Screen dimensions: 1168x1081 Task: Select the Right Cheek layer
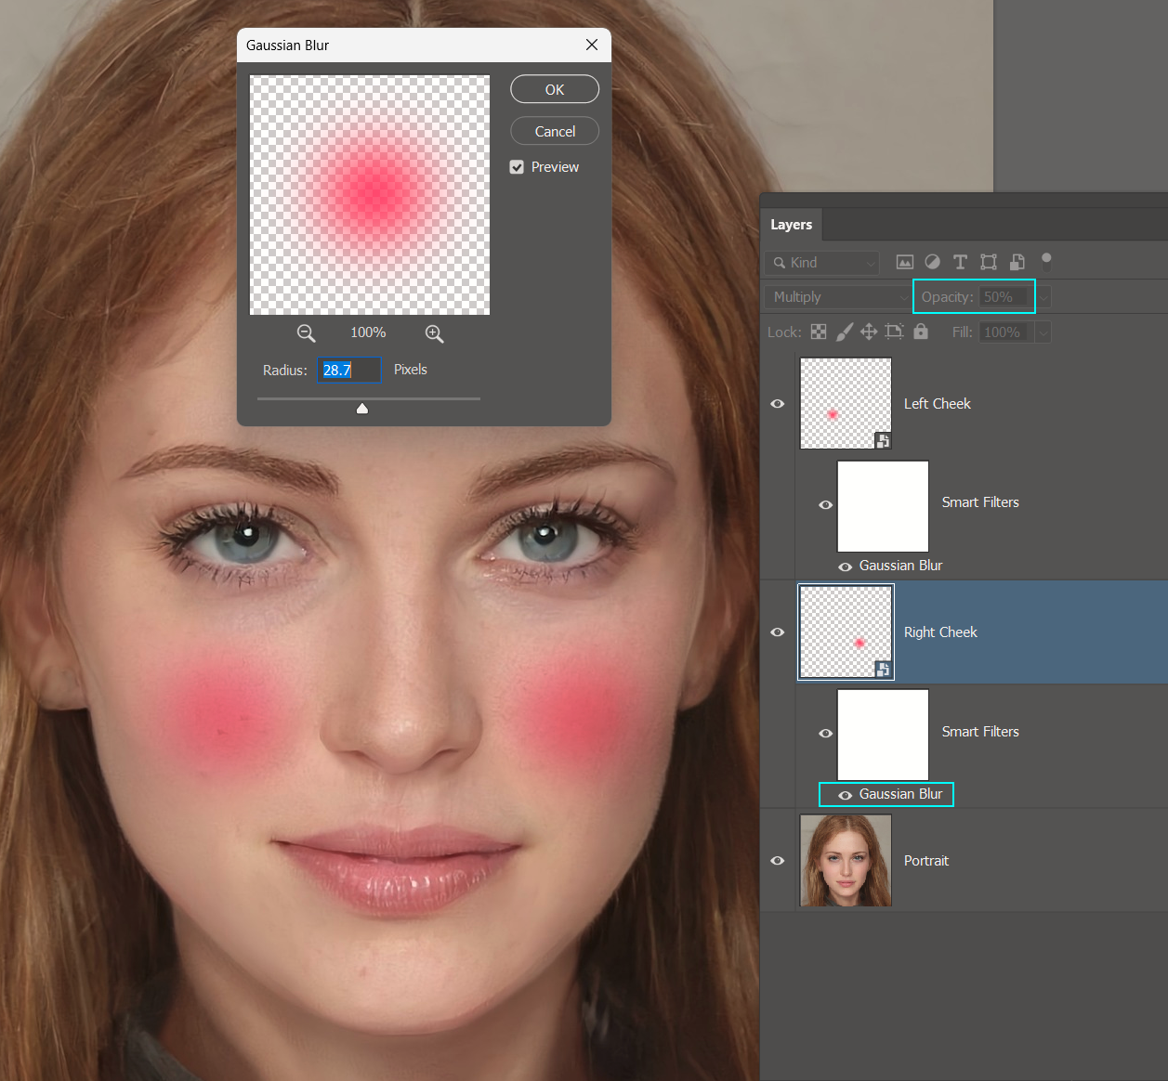pos(940,632)
